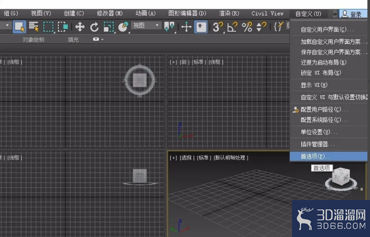The image size is (370, 237).
Task: Open 配置用户路径(C)... menu entry
Action: (328, 109)
